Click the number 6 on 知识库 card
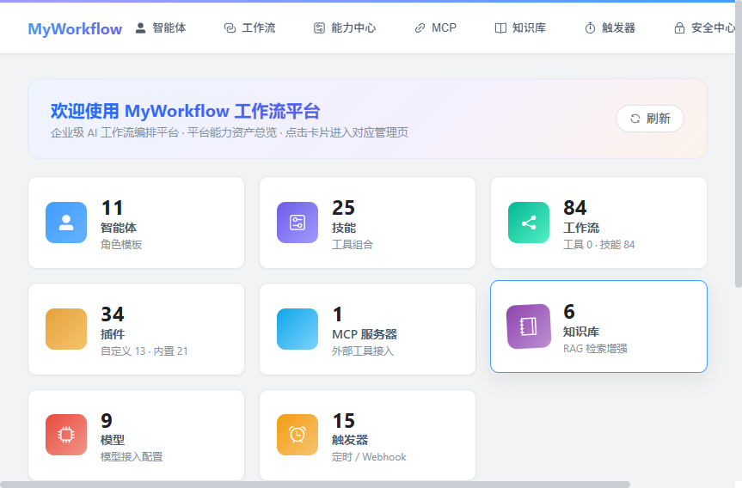Viewport: 742px width, 488px height. [569, 312]
